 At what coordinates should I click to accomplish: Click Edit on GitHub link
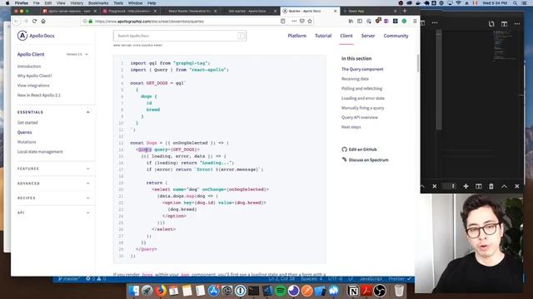(362, 149)
